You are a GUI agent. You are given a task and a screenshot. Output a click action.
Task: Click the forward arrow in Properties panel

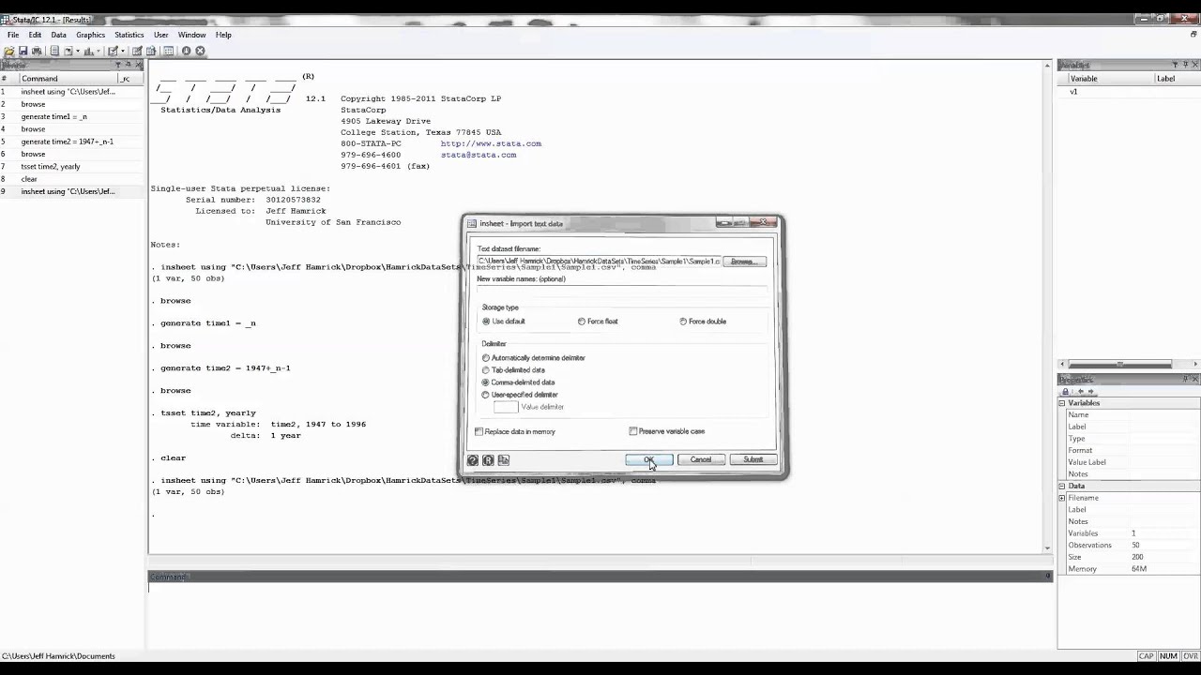coord(1090,392)
